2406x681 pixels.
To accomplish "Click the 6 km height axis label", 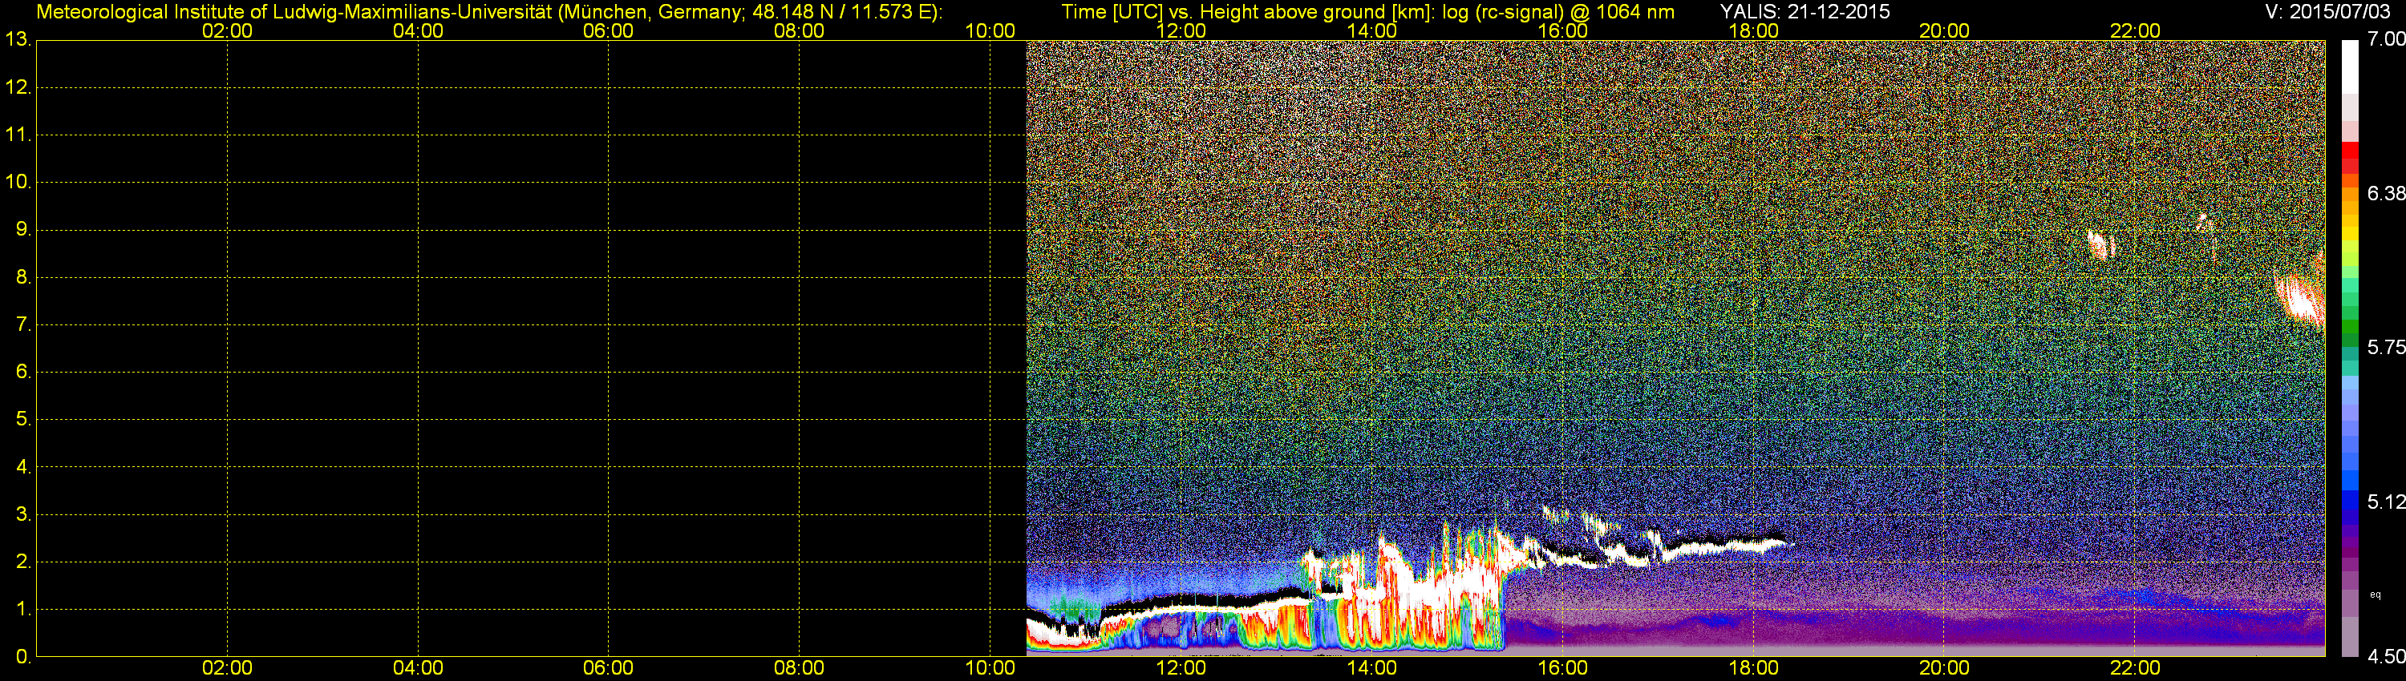I will click(23, 371).
